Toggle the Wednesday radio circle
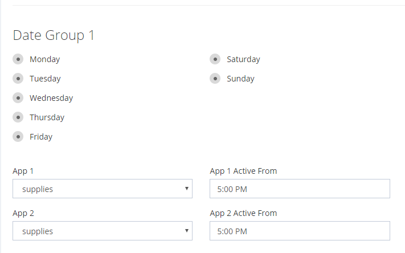This screenshot has height=253, width=405. click(18, 98)
